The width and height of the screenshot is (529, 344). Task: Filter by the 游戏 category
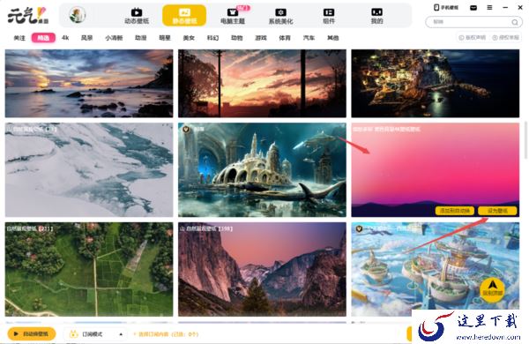(261, 38)
